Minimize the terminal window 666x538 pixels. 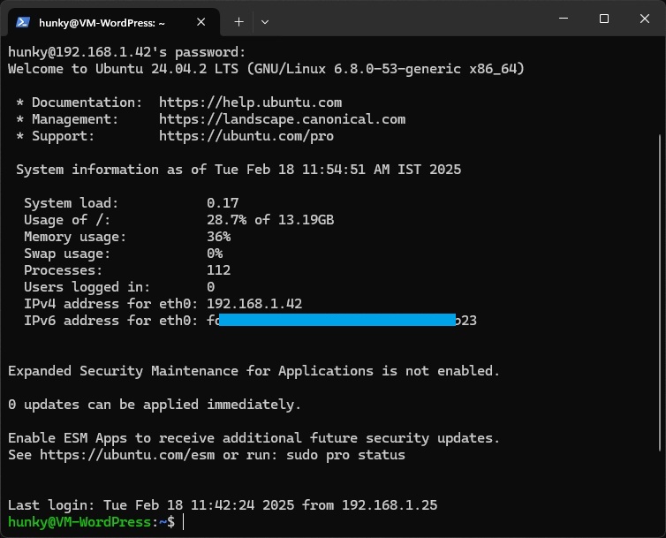click(563, 19)
